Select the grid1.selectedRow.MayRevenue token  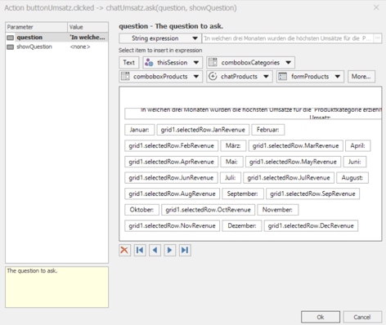pos(293,162)
